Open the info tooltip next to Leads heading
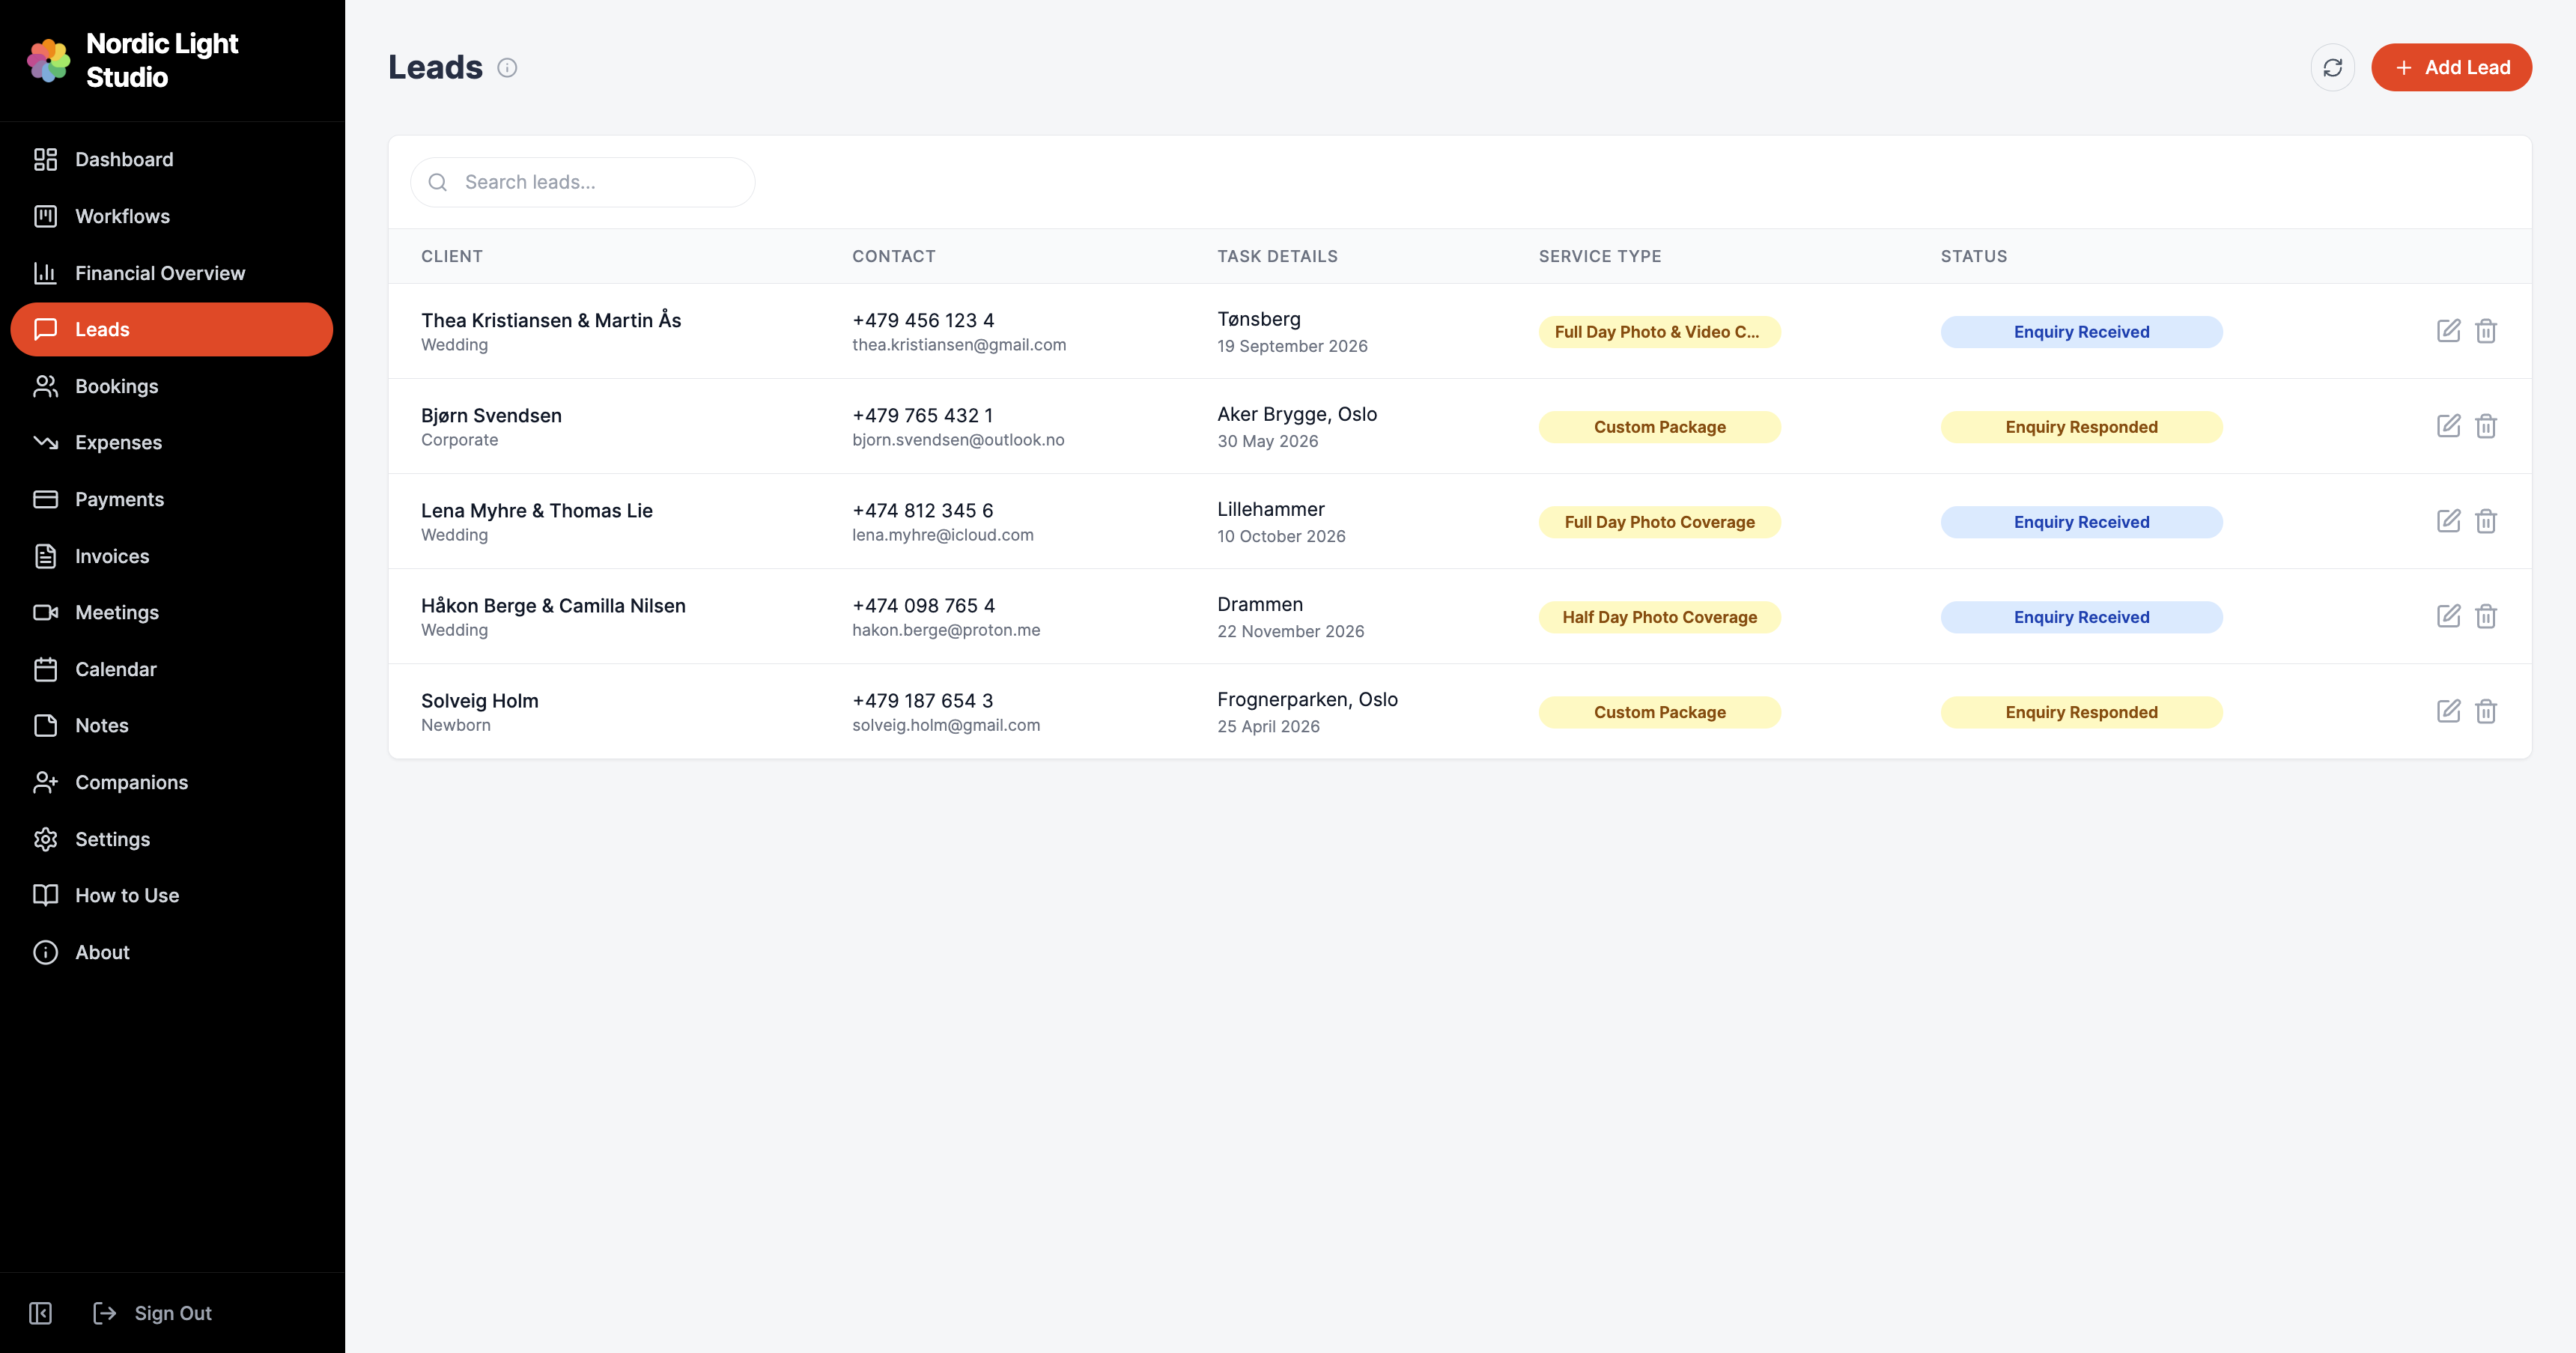The height and width of the screenshot is (1353, 2576). click(x=507, y=67)
